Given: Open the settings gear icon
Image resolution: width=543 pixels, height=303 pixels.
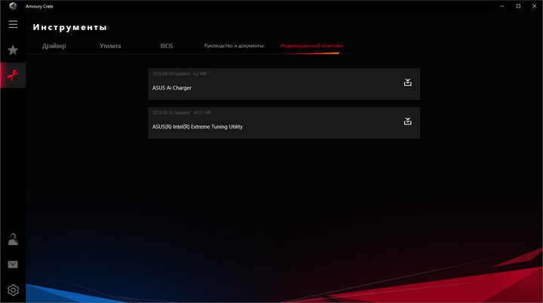Looking at the screenshot, I should point(13,290).
